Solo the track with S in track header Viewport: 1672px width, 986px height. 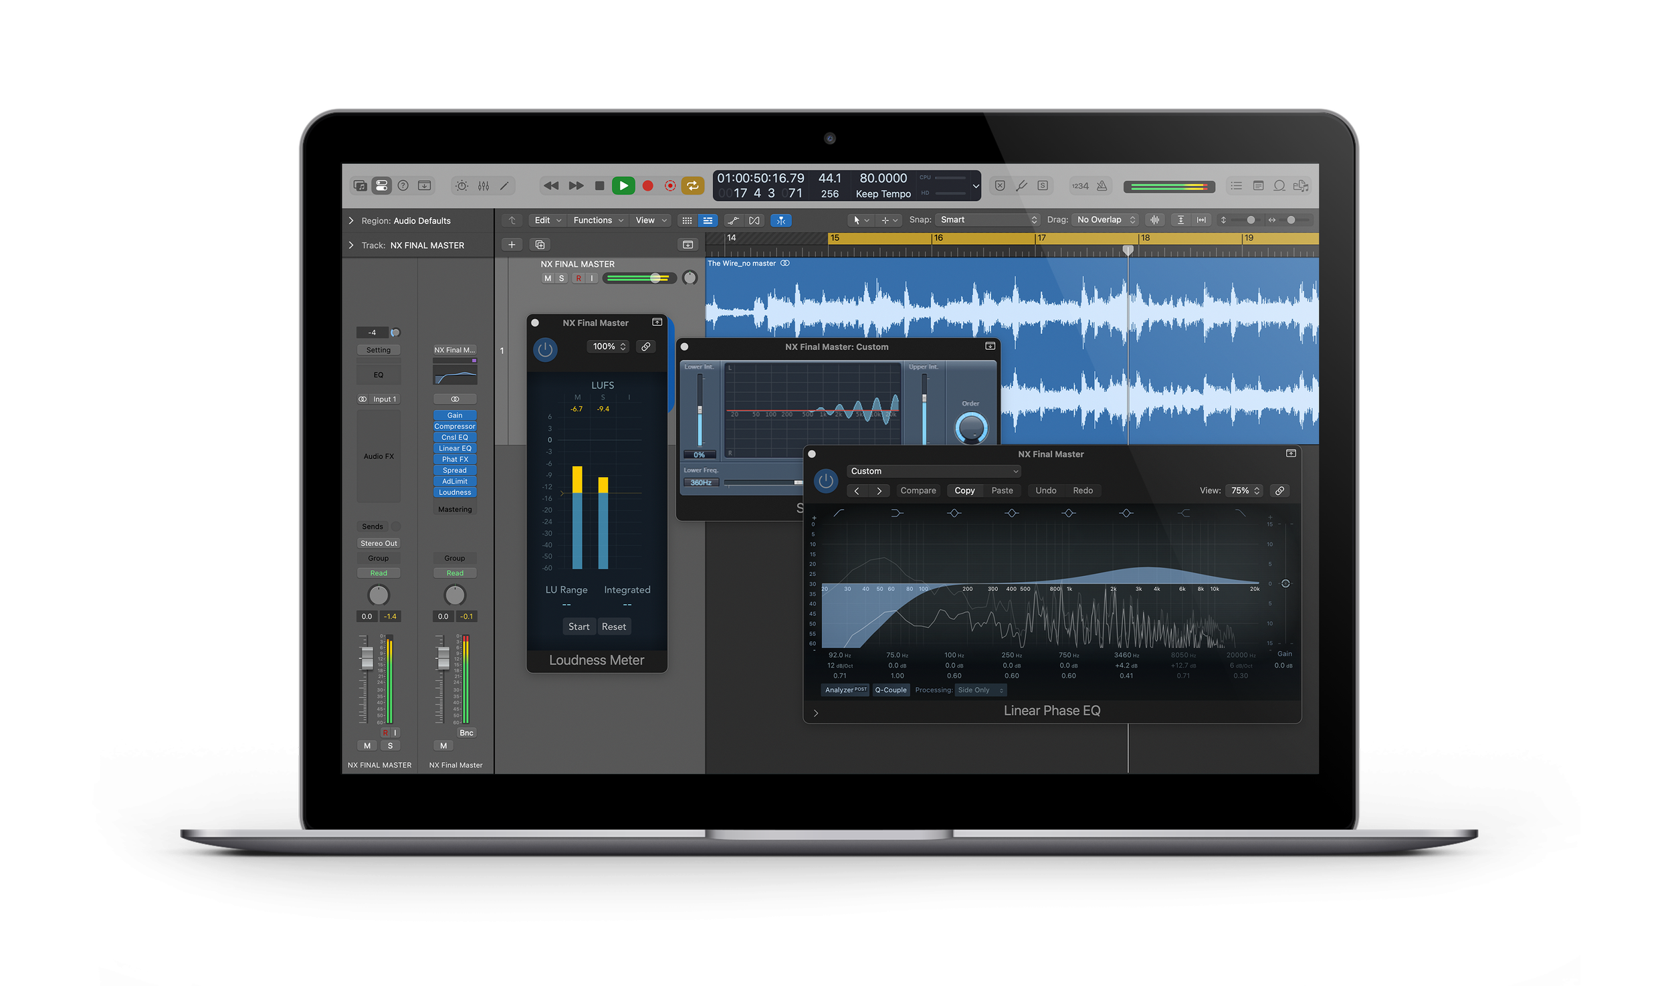click(562, 278)
